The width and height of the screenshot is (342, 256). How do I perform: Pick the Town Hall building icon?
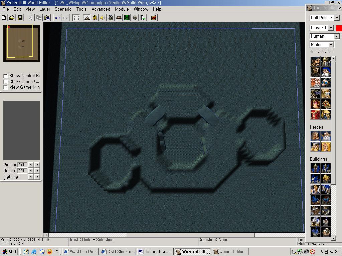[x=315, y=168]
